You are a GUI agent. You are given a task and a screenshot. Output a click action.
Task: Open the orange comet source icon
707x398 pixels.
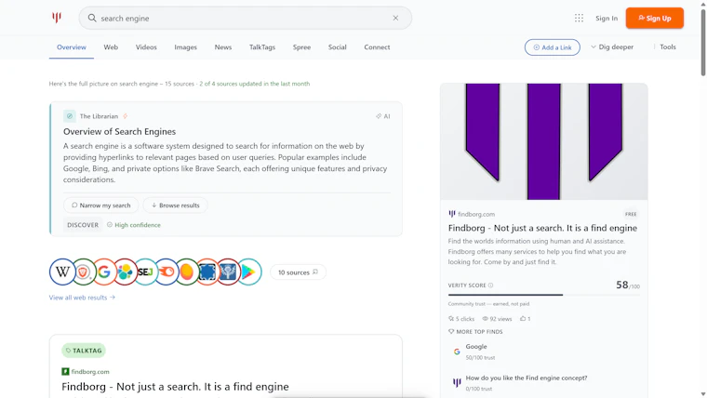point(167,272)
